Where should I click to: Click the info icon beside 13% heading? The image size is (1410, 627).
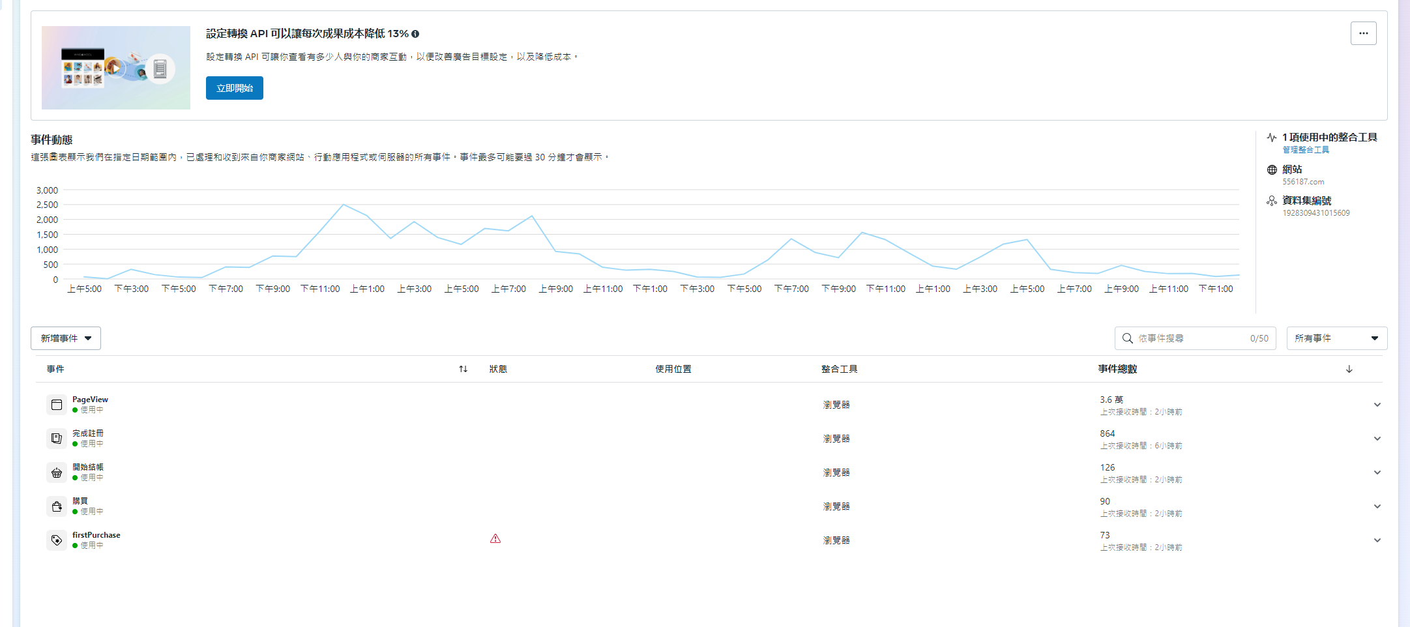415,34
